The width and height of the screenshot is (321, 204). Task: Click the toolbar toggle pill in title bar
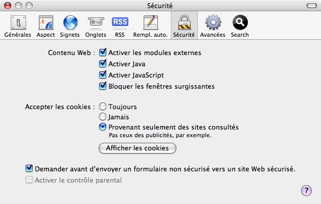(x=312, y=6)
